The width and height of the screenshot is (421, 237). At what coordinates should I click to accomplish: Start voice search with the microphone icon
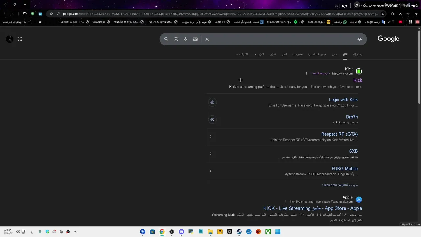[186, 39]
